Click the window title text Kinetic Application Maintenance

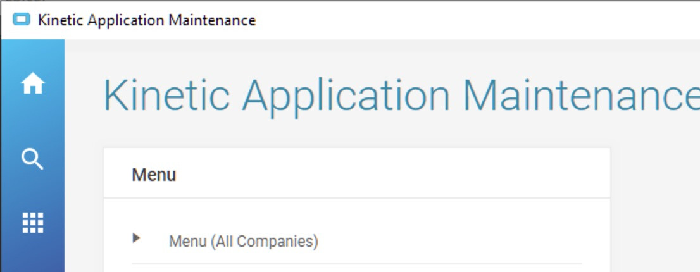(x=147, y=20)
